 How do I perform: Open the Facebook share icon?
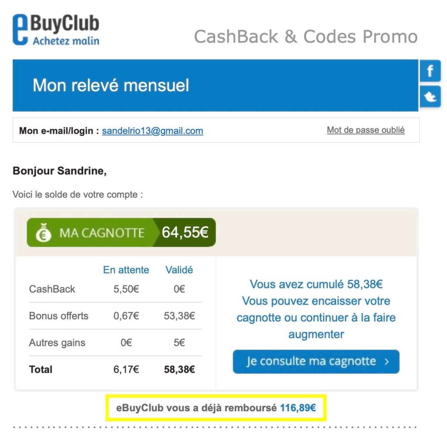(430, 71)
